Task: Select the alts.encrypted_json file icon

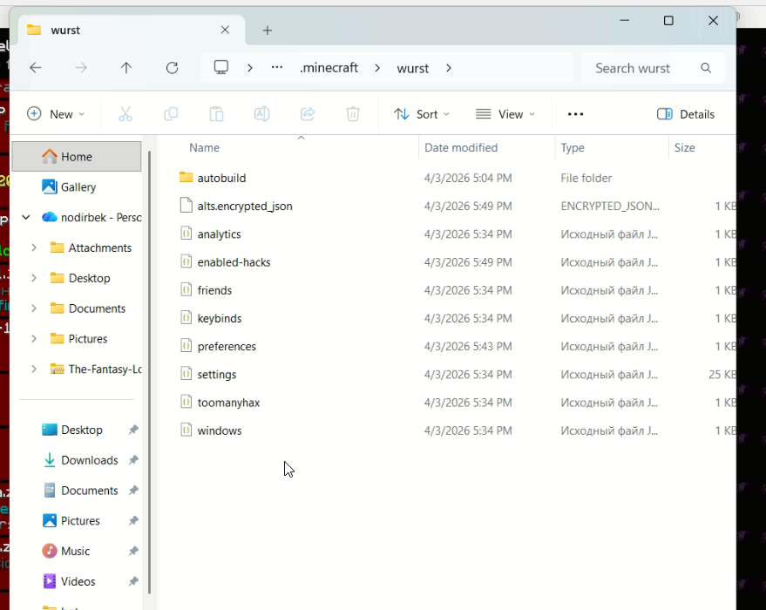Action: pyautogui.click(x=186, y=205)
